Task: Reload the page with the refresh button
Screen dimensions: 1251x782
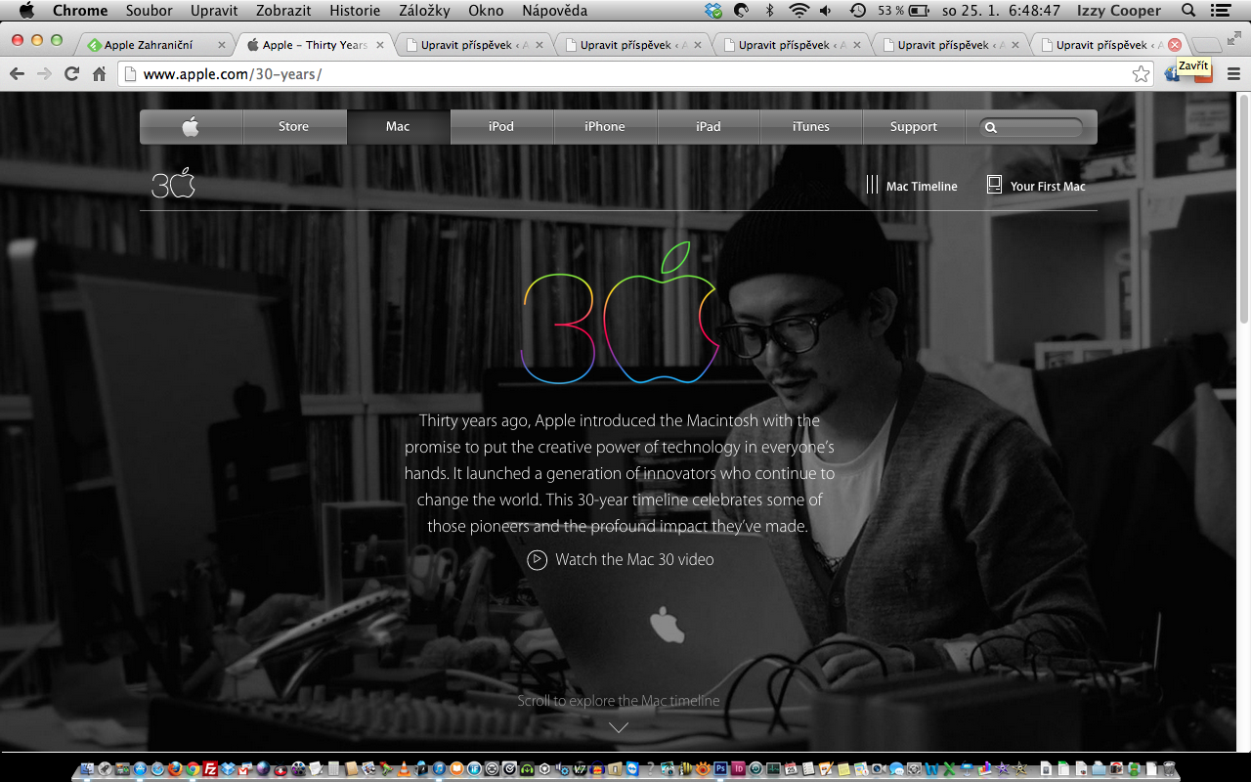Action: [x=71, y=74]
